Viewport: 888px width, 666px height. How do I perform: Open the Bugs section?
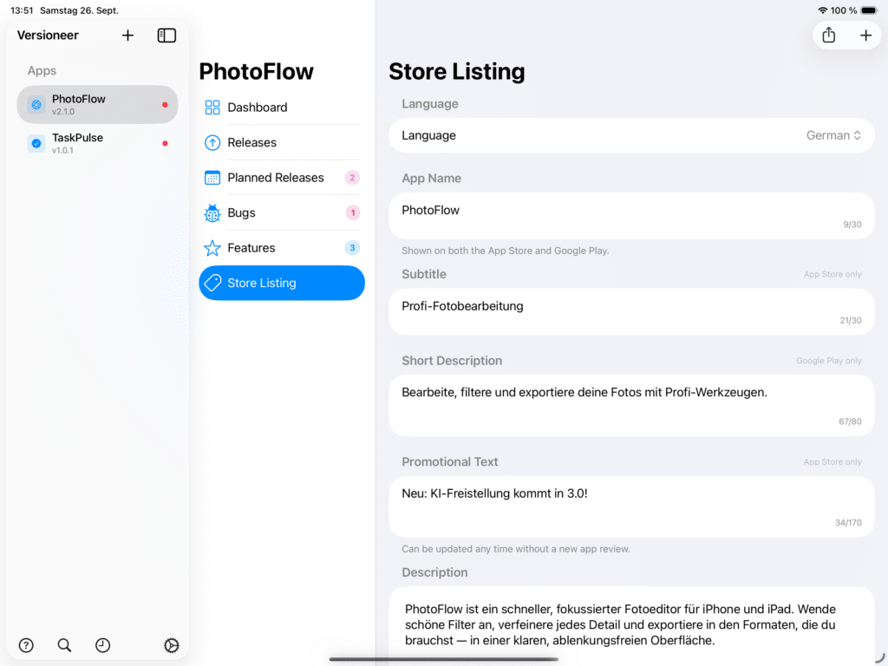pos(282,213)
